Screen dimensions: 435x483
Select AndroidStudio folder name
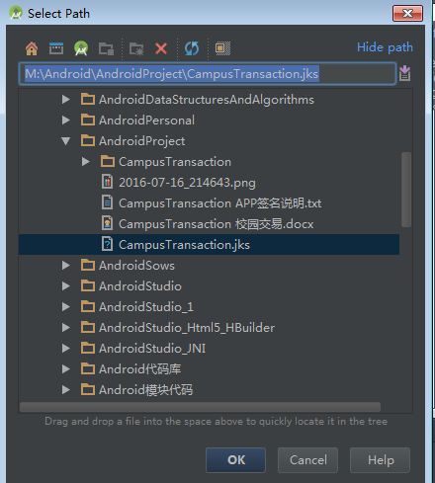(x=140, y=286)
